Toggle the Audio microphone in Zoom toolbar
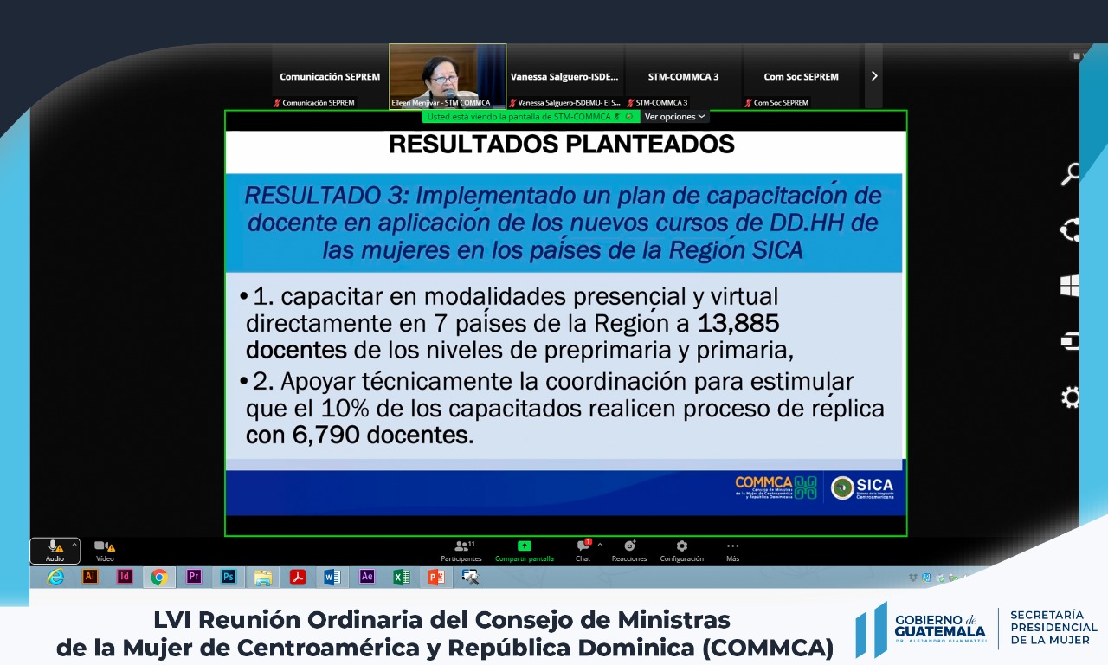1108x665 pixels. (x=54, y=547)
